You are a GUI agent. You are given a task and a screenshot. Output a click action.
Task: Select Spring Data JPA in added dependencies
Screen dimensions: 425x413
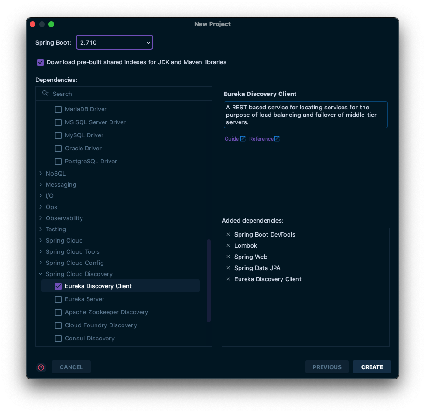click(x=257, y=268)
